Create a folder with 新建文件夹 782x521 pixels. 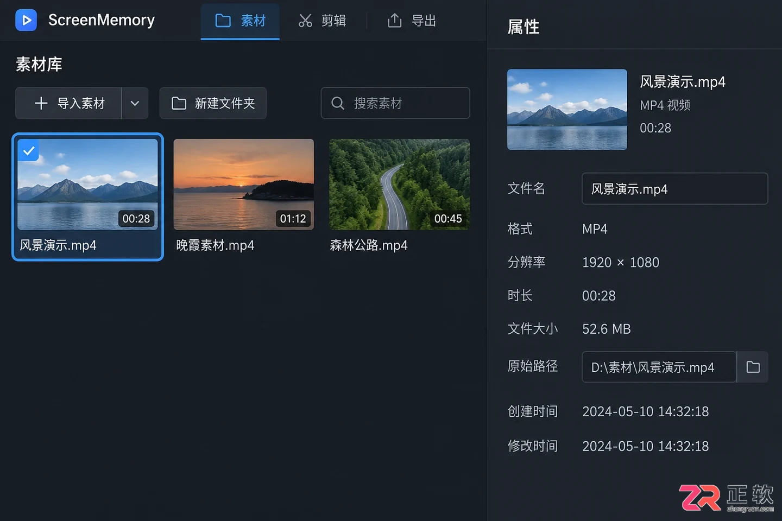pyautogui.click(x=213, y=103)
